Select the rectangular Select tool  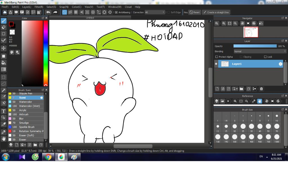tap(3, 77)
